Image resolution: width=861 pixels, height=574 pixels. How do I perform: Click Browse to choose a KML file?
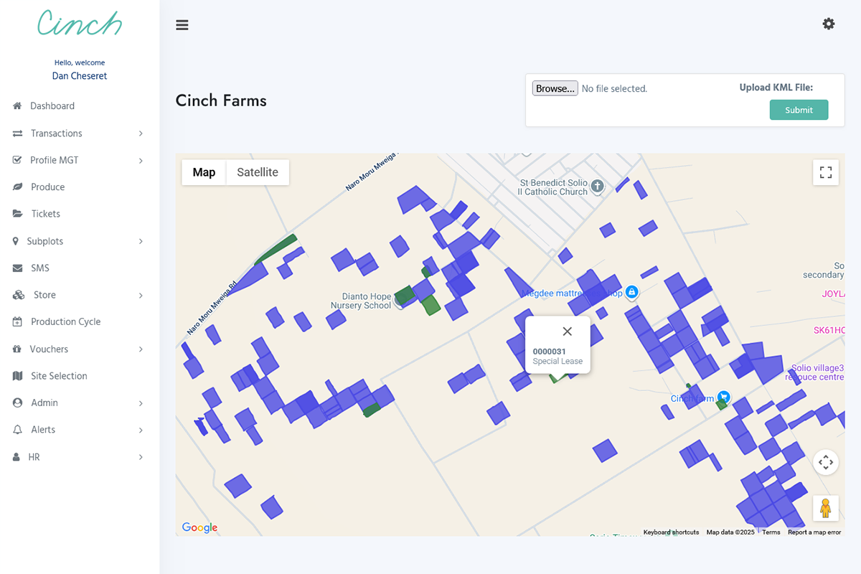coord(555,88)
